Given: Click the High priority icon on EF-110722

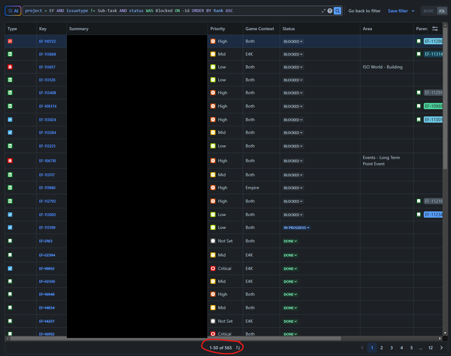Looking at the screenshot, I should pos(213,41).
